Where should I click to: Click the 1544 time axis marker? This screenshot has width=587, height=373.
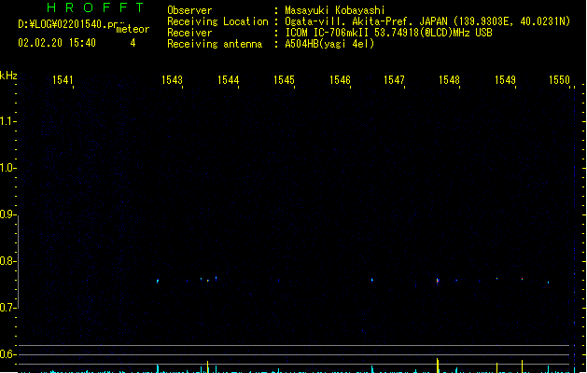click(228, 80)
